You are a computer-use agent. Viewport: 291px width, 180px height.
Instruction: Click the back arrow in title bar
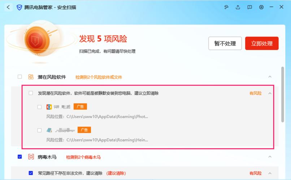click(x=8, y=7)
